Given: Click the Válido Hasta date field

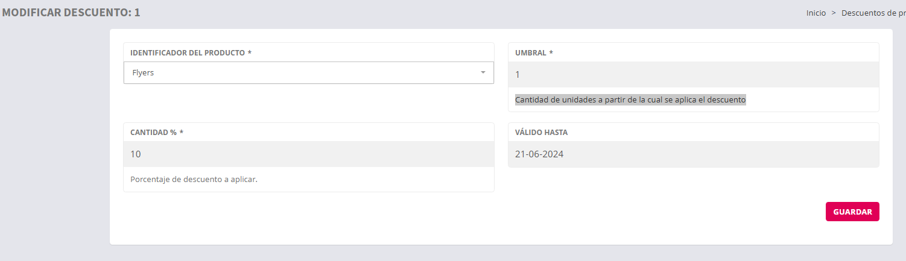Looking at the screenshot, I should 693,154.
